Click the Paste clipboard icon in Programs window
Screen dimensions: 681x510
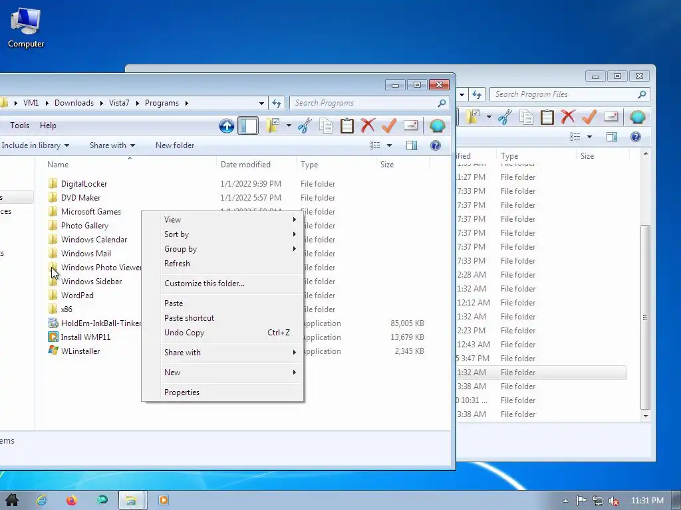(347, 126)
